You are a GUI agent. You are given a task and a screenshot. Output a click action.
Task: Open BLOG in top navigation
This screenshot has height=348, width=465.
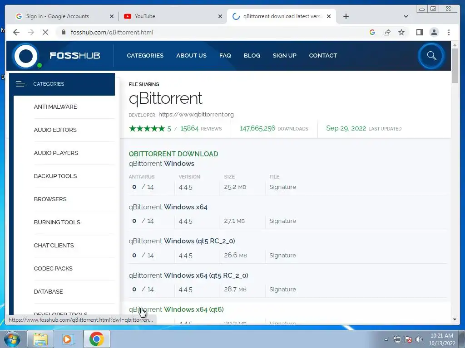(252, 56)
